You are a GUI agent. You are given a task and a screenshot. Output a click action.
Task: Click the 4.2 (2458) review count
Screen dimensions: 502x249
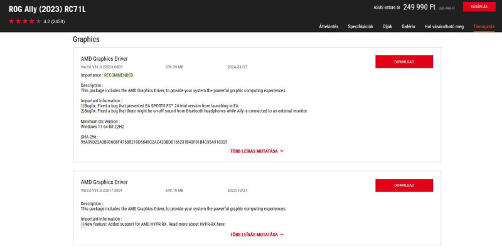click(54, 21)
